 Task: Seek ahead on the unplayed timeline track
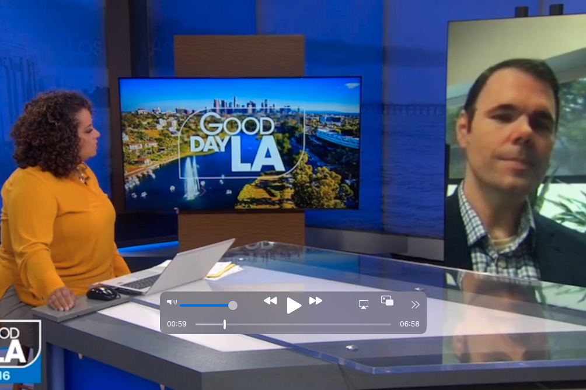[309, 324]
